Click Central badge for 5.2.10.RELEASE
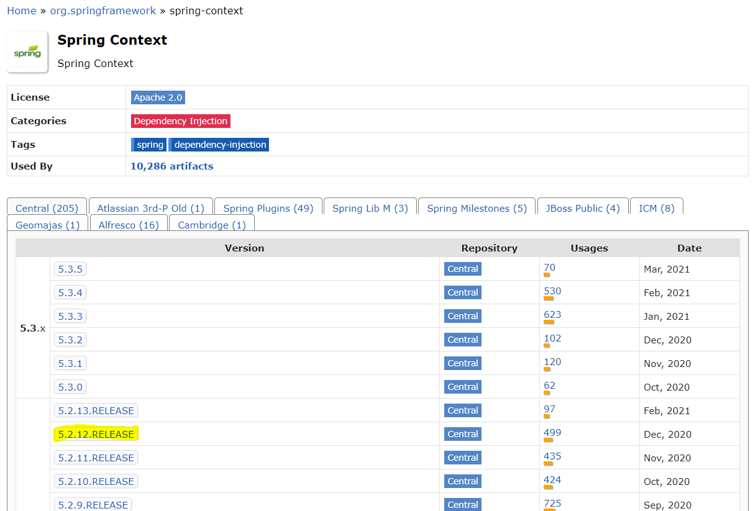Screen dimensions: 753x511 tap(463, 481)
